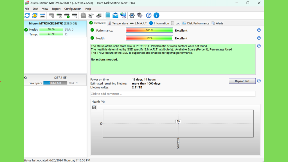The height and width of the screenshot is (162, 288).
Task: Open the Disk menu
Action: point(35,9)
